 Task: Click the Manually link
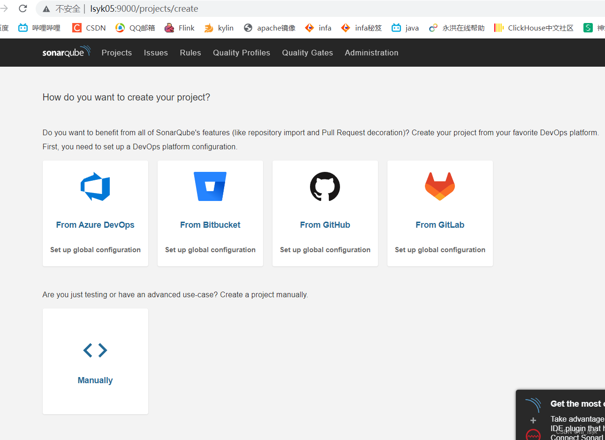click(95, 380)
